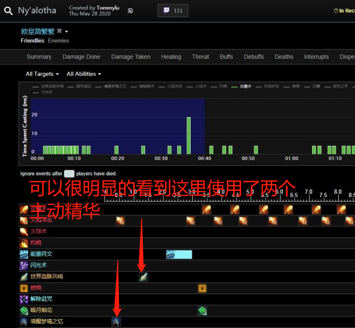Screen dimensions: 355x328
Task: Select the 燃烧 Combustion cast event on timeline
Action: [x=202, y=288]
